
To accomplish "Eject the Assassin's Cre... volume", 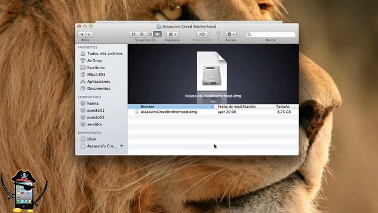I will 122,146.
